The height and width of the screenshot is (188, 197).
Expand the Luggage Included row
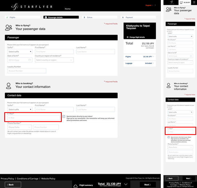point(139,63)
